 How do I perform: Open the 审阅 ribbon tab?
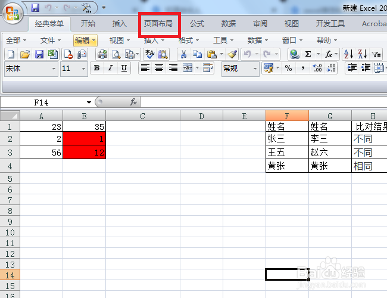pyautogui.click(x=260, y=24)
